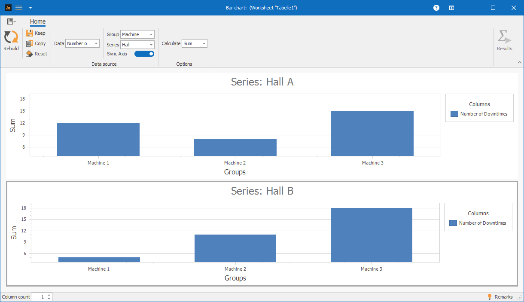Click the Results sigma icon
The height and width of the screenshot is (302, 524).
(504, 37)
